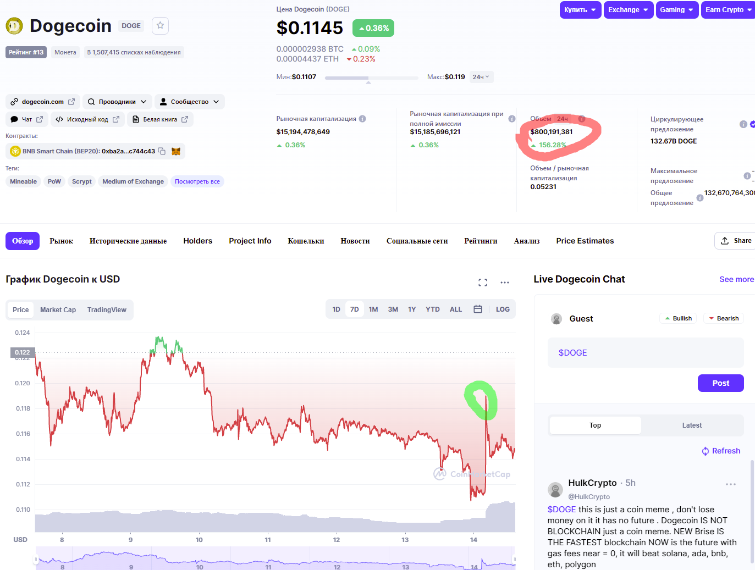The height and width of the screenshot is (570, 755).
Task: Open the 24ч price range dropdown
Action: pos(481,77)
